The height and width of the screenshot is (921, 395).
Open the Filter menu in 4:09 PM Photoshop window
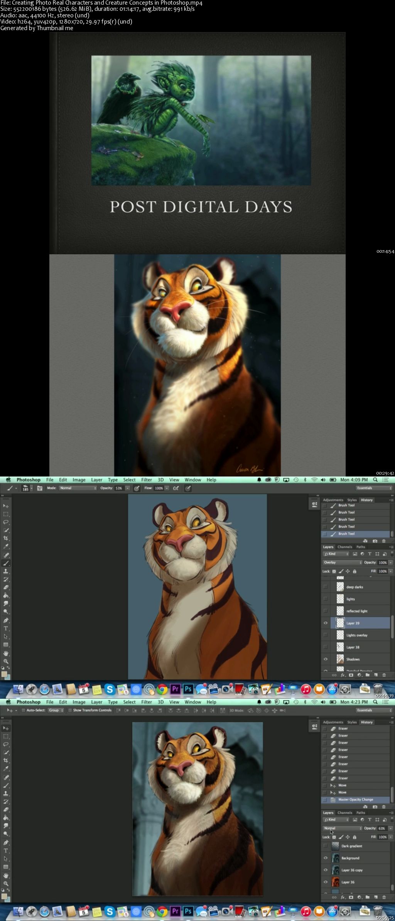coord(147,480)
